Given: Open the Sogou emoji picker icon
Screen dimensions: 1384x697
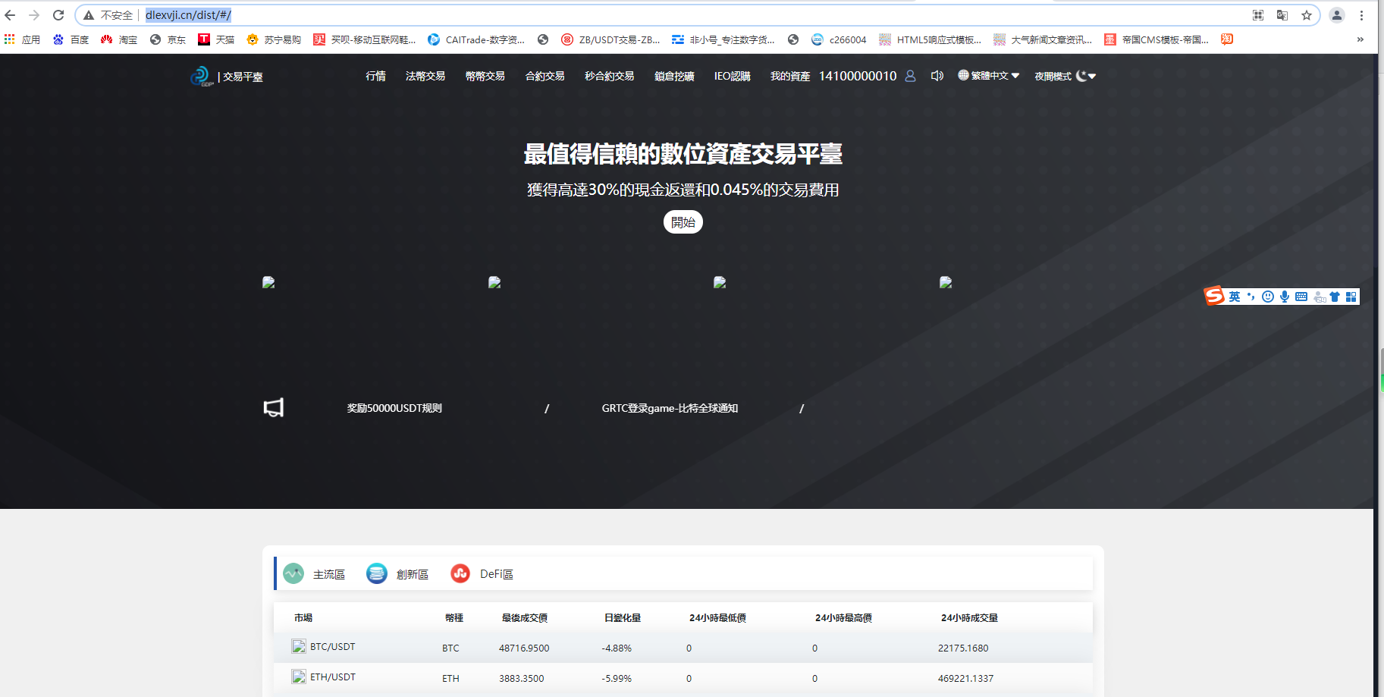Looking at the screenshot, I should pyautogui.click(x=1266, y=297).
